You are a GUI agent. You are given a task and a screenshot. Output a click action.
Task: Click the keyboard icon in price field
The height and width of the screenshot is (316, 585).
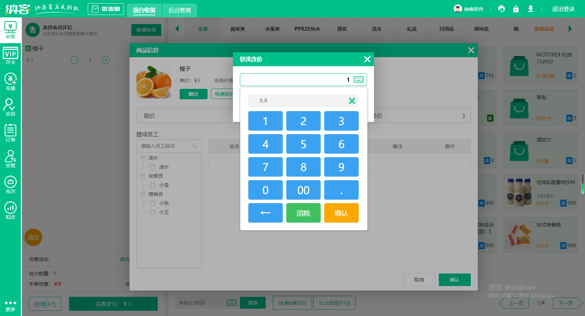(x=358, y=79)
